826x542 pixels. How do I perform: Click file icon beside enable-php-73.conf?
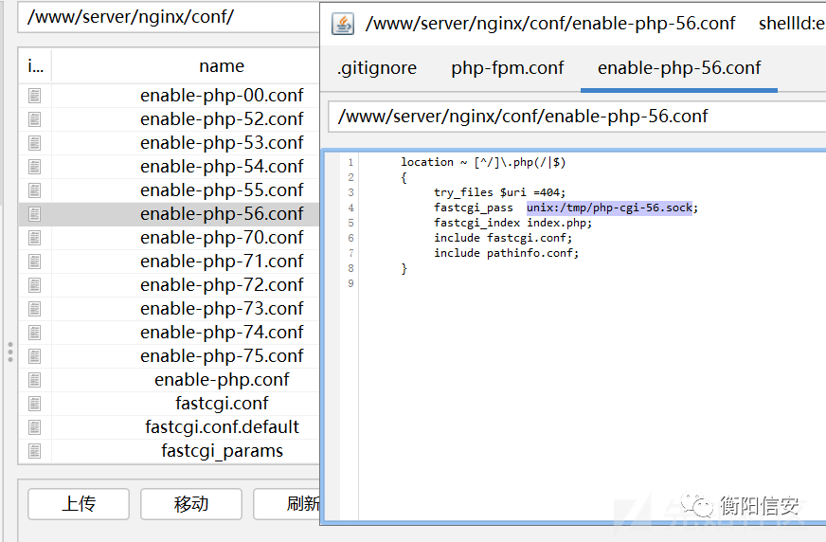coord(34,309)
